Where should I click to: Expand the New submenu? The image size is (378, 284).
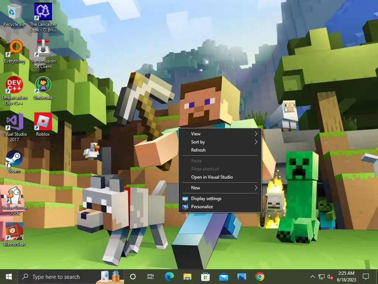click(220, 188)
